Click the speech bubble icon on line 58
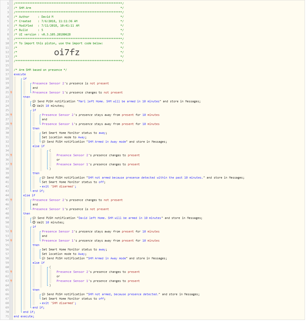The height and width of the screenshot is (322, 307). (x=44, y=258)
